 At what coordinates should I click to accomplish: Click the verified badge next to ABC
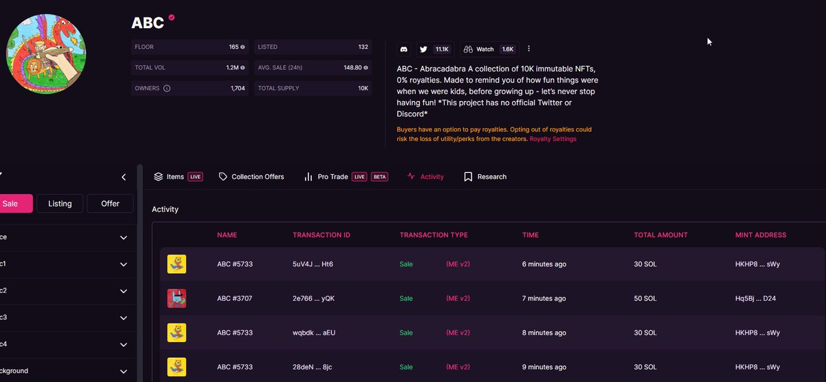(x=171, y=18)
